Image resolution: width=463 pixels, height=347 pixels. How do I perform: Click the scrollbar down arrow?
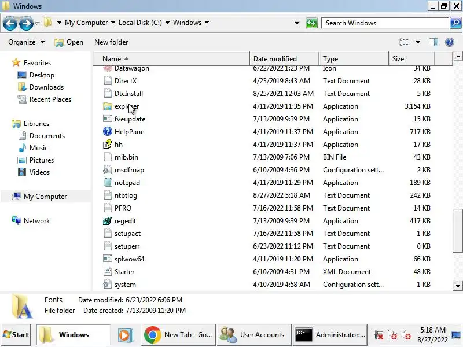tap(458, 286)
